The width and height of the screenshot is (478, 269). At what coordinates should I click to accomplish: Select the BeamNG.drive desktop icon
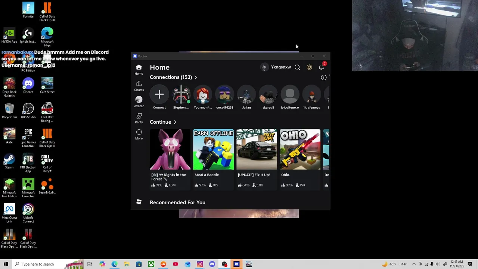click(47, 186)
